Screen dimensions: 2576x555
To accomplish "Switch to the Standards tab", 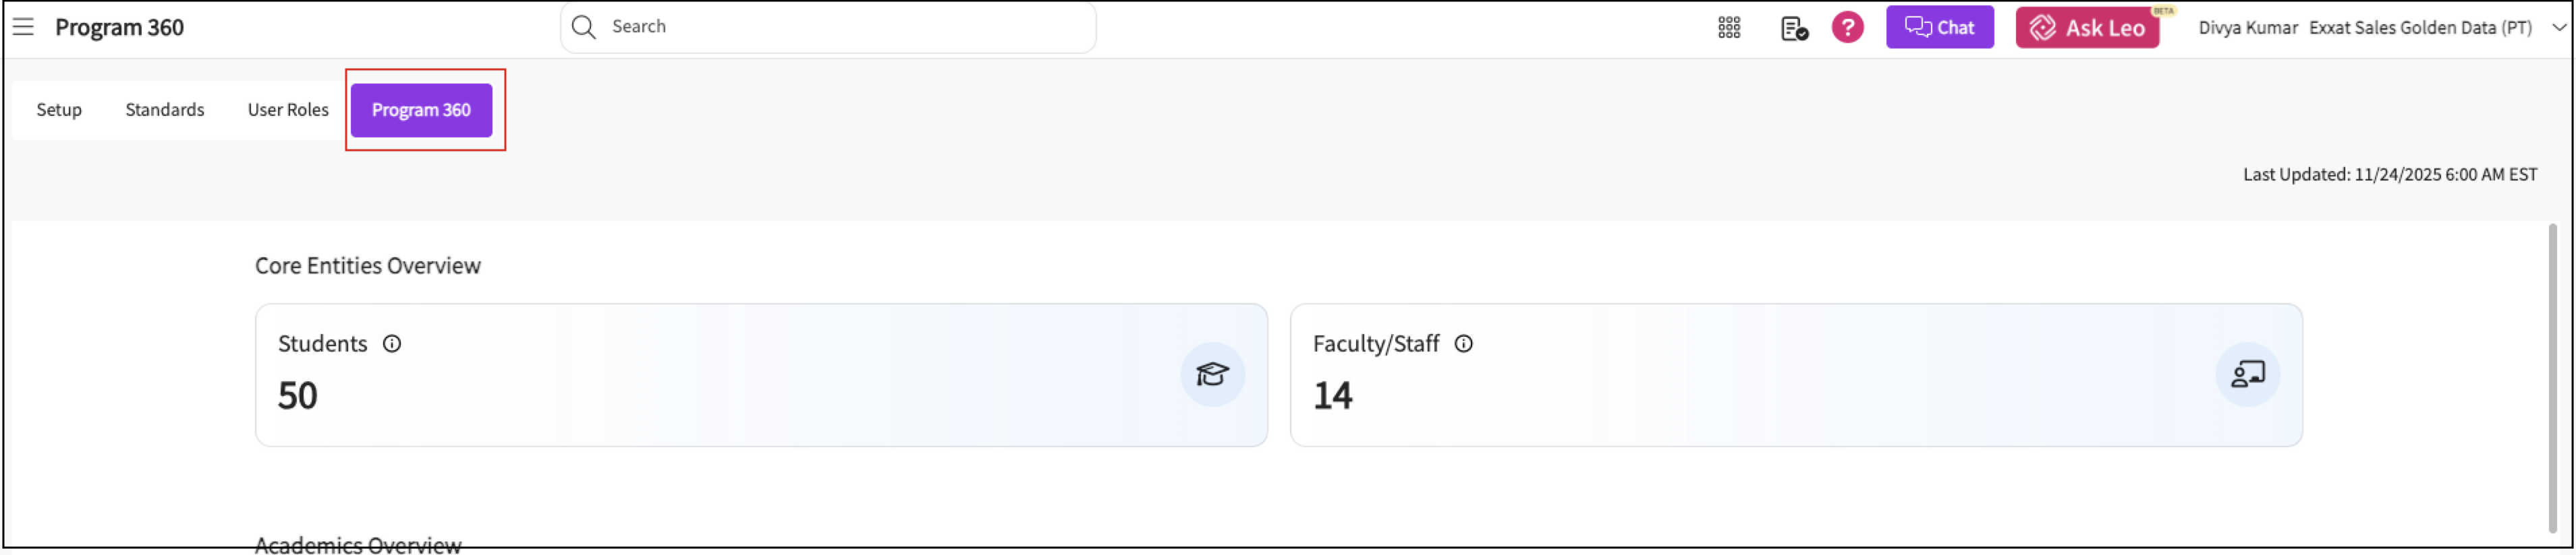I will click(165, 110).
